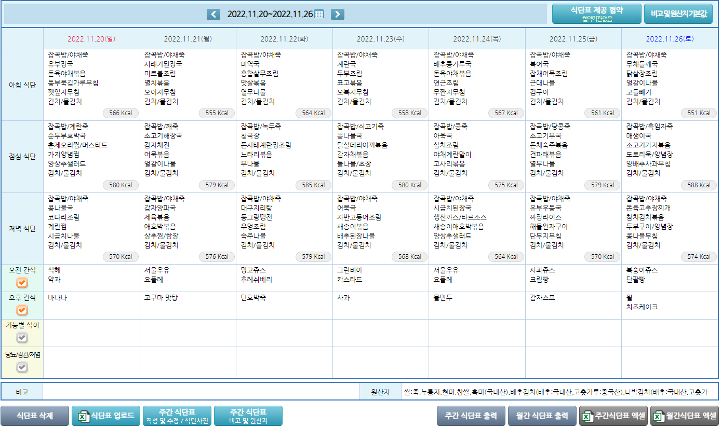Open 주간 식단표 작성 및 수정 button
Image resolution: width=721 pixels, height=428 pixels.
click(177, 416)
